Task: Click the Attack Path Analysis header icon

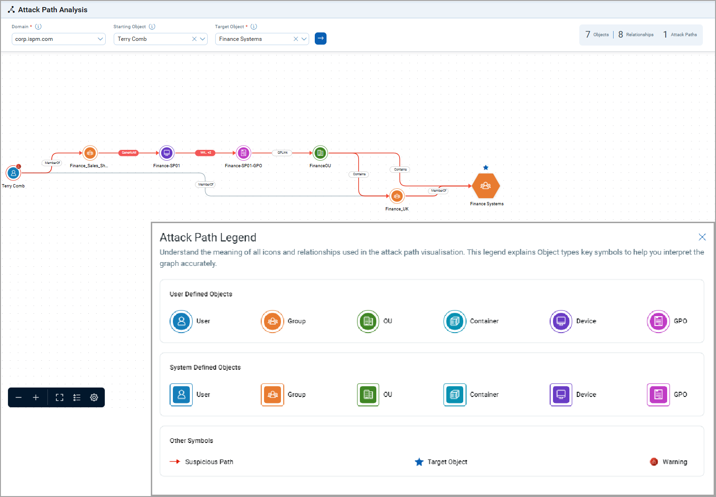Action: (10, 9)
